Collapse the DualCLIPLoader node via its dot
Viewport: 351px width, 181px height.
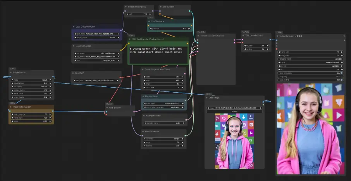[74, 46]
